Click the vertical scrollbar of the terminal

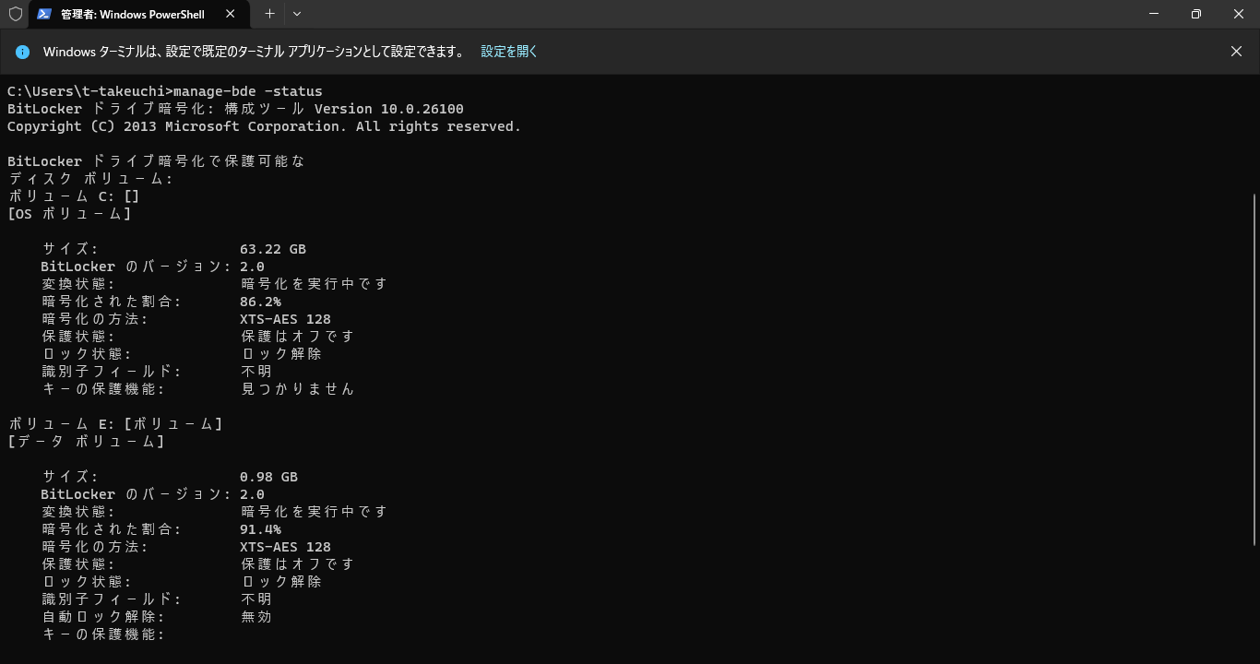pyautogui.click(x=1254, y=369)
